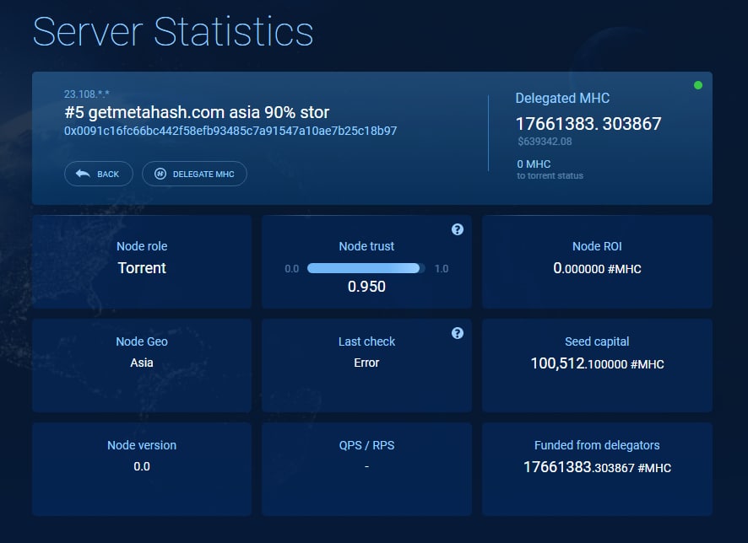Open the Last check help question mark
The width and height of the screenshot is (748, 543).
click(458, 333)
